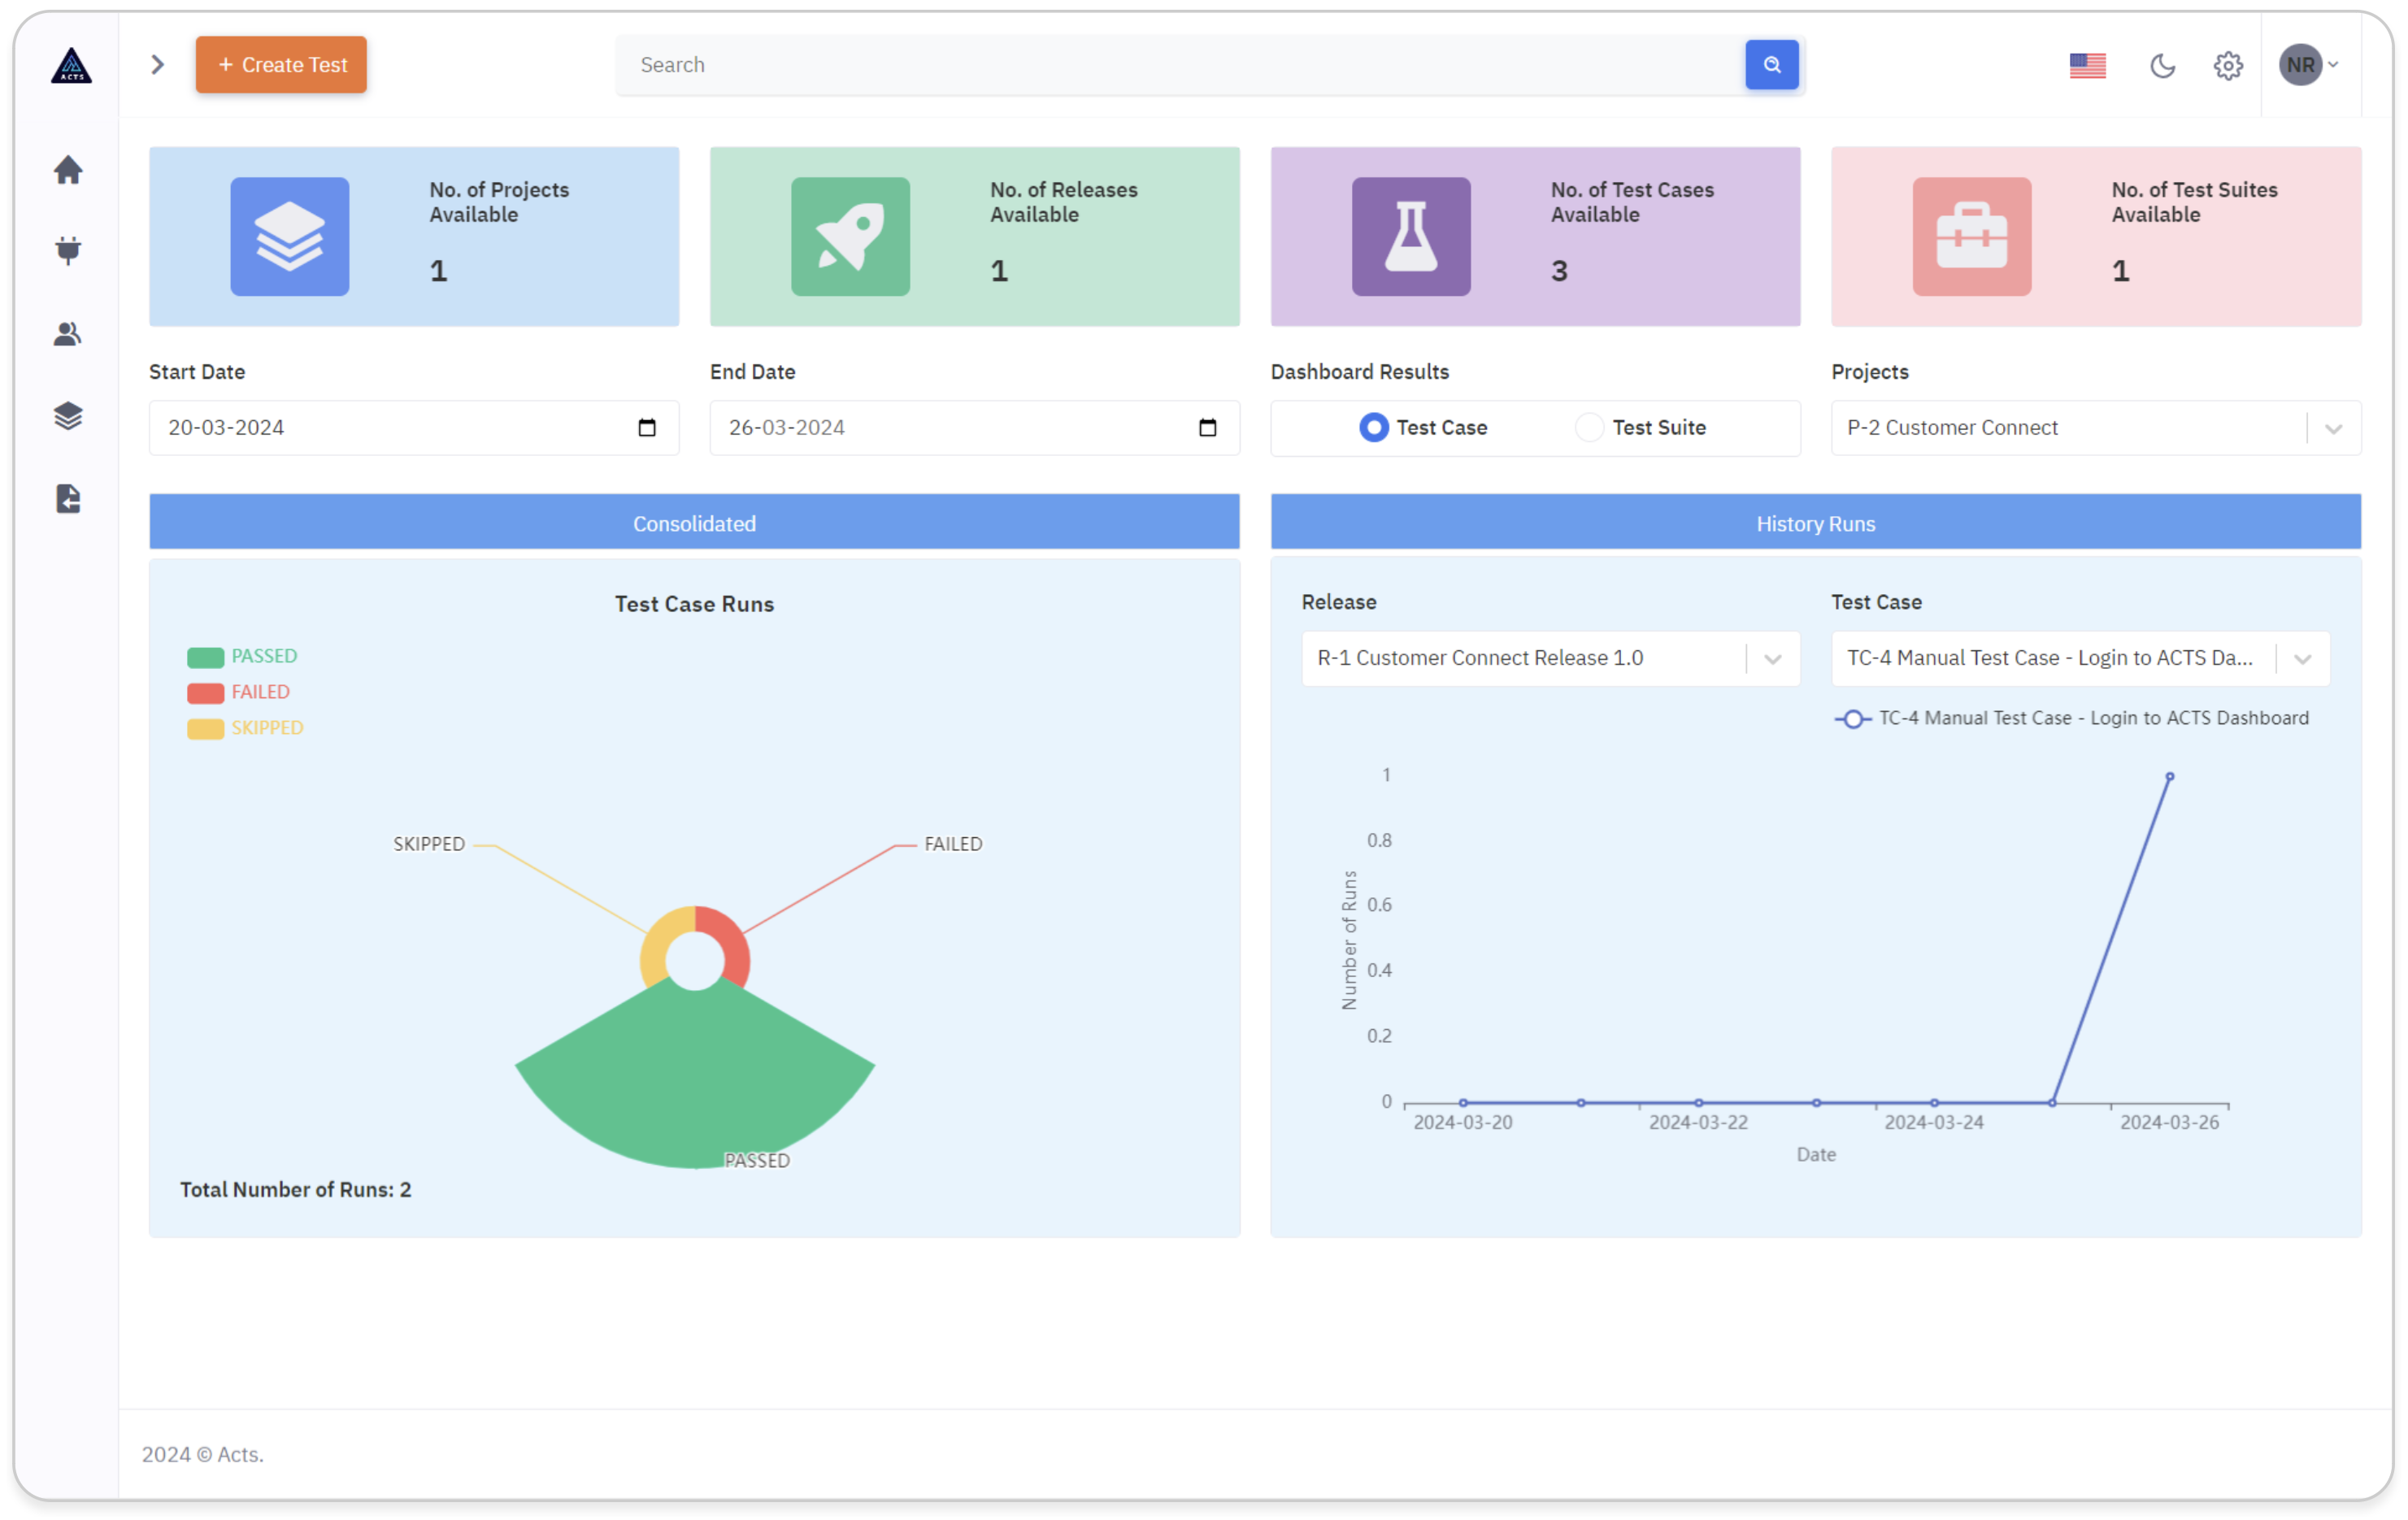
Task: Toggle FAILED legend red swatch
Action: click(205, 693)
